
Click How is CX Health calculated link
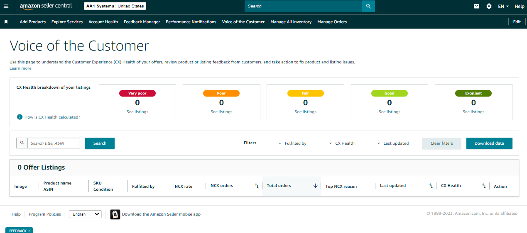click(x=52, y=117)
